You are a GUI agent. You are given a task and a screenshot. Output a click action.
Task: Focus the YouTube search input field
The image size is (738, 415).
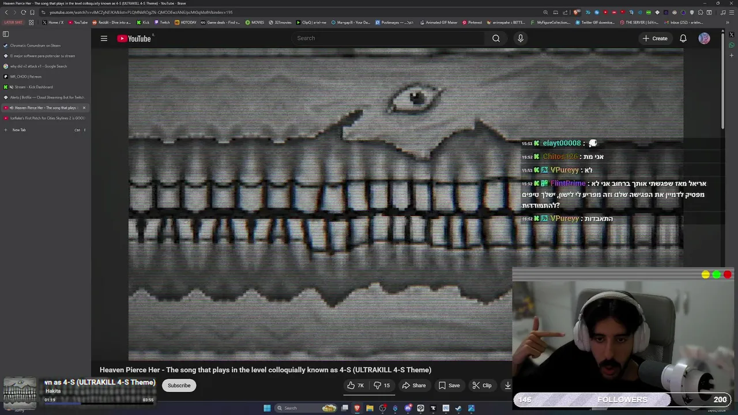point(387,39)
